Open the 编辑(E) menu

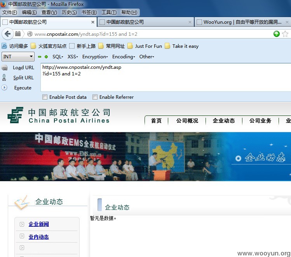coord(29,12)
